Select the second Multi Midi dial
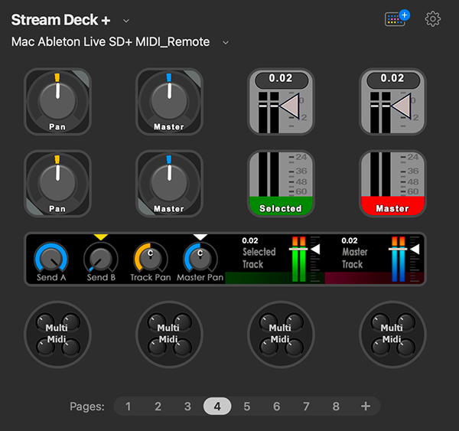Viewport: 459px width, 431px height. [169, 335]
